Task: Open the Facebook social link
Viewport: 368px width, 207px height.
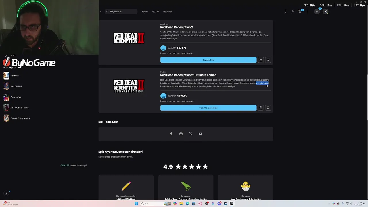Action: (x=171, y=134)
